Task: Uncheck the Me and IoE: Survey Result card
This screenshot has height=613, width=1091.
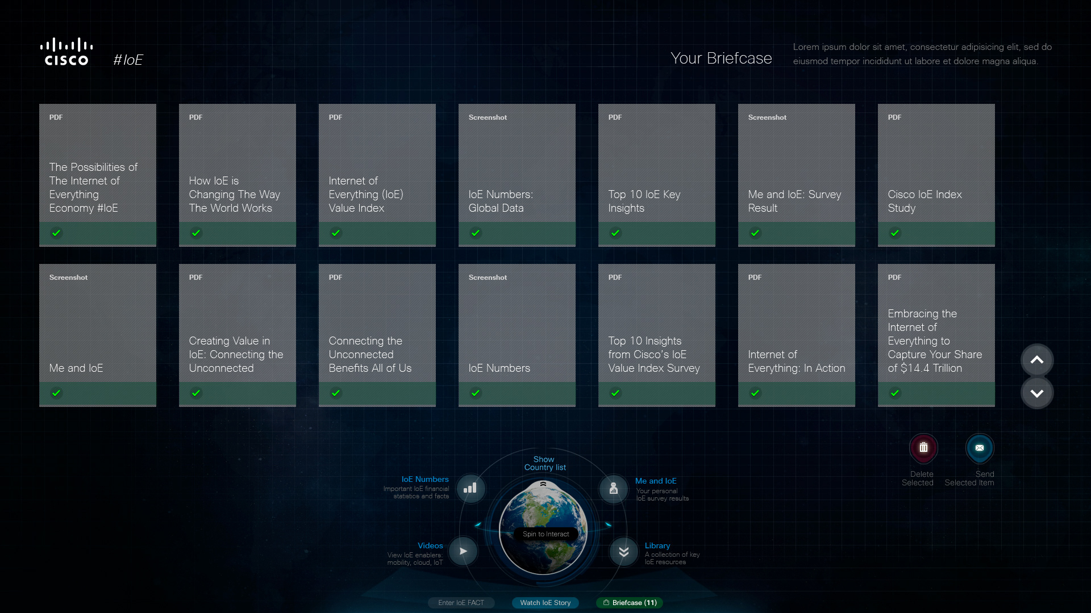Action: (755, 233)
